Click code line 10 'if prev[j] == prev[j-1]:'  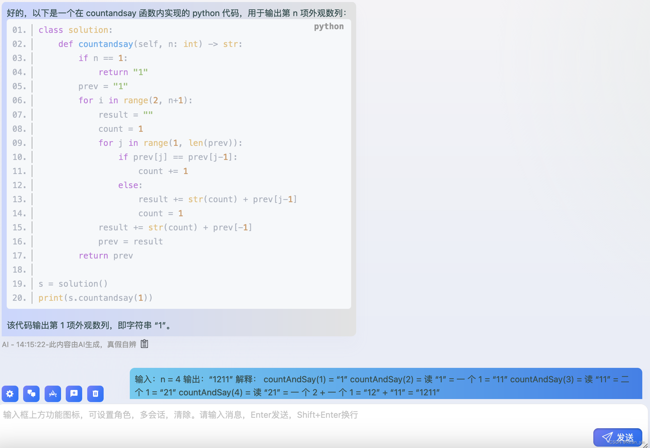[x=178, y=157]
